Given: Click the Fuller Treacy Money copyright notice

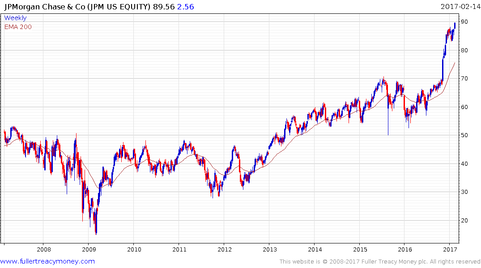Looking at the screenshot, I should click(x=380, y=262).
